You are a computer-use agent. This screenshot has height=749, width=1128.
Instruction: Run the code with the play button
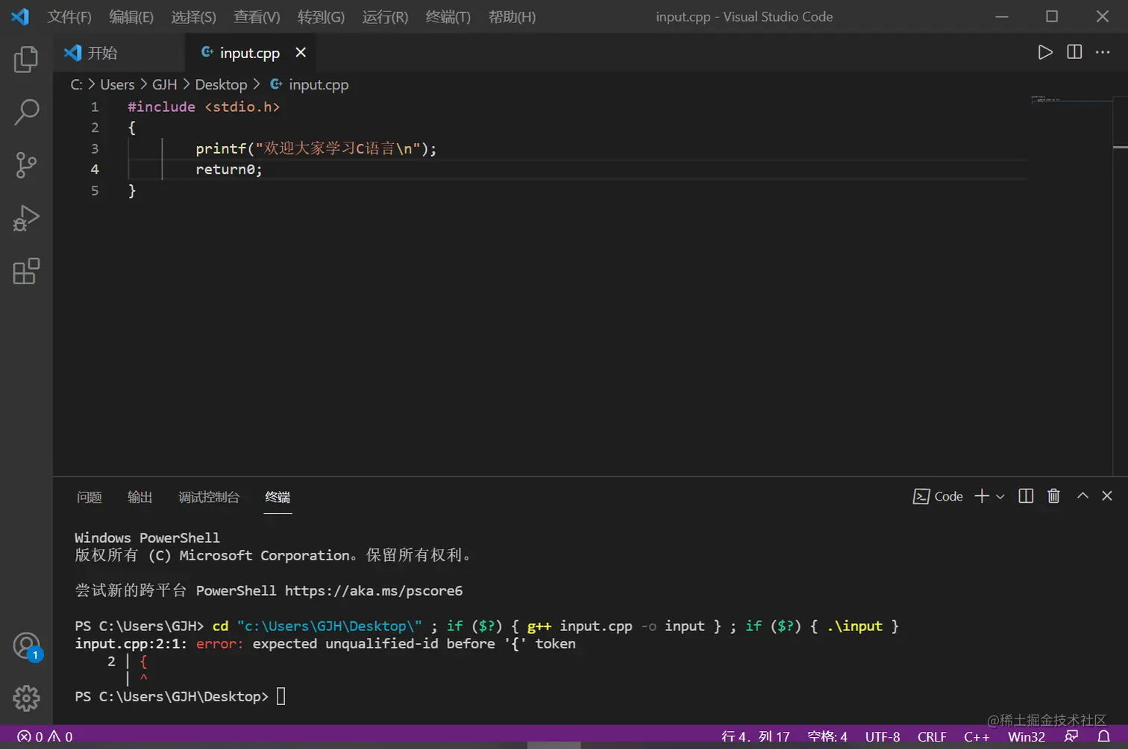[1045, 52]
